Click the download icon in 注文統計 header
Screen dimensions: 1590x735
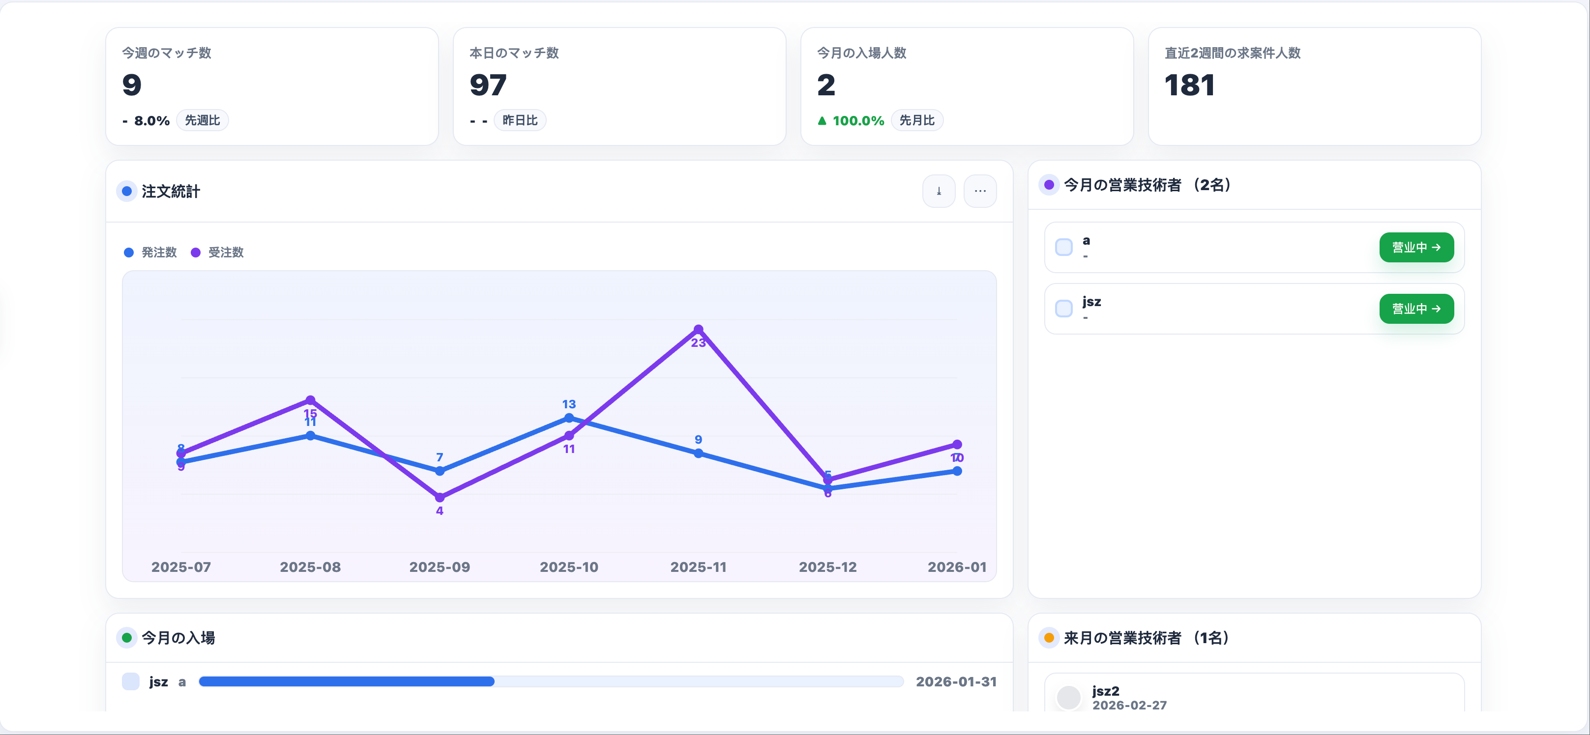tap(938, 191)
